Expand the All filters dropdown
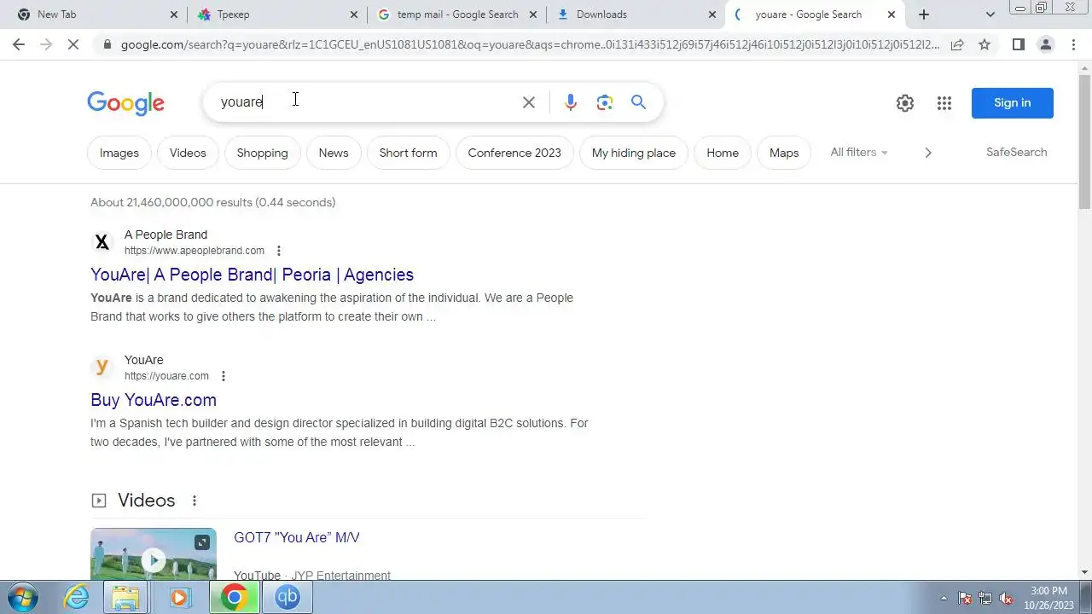This screenshot has width=1092, height=614. [x=859, y=153]
